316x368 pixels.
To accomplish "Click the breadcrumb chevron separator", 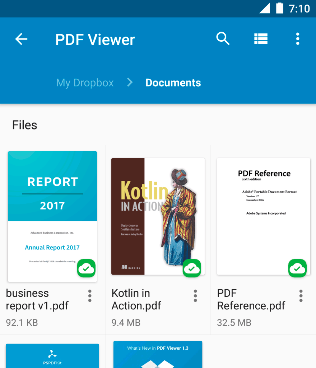I will (130, 83).
